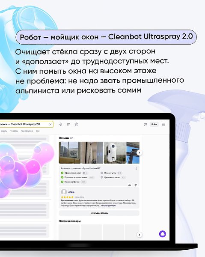The width and height of the screenshot is (205, 257).
Task: Expand the 'Не моет углы' chip
Action: click(x=111, y=173)
